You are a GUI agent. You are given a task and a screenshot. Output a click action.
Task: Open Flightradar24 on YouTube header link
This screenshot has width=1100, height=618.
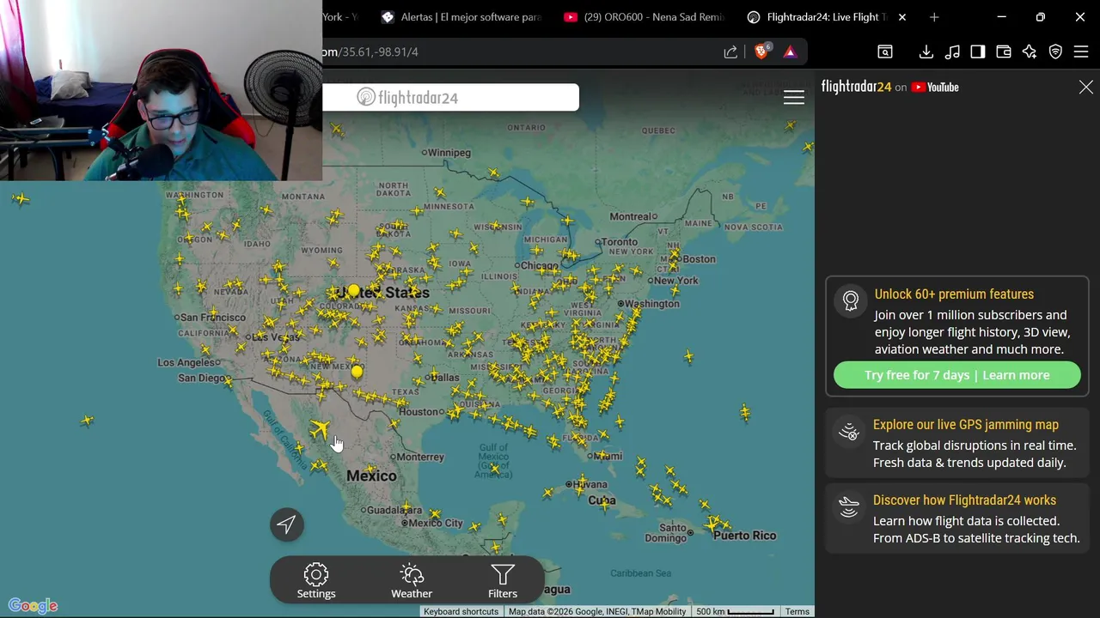889,87
